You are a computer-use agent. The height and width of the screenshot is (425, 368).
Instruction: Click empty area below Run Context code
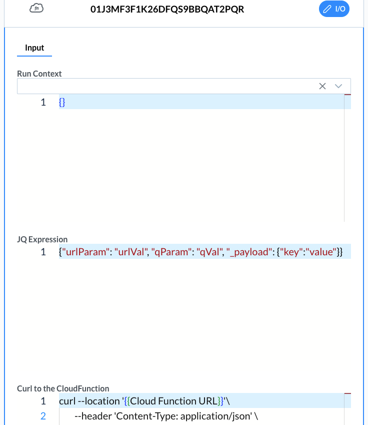pos(200,165)
